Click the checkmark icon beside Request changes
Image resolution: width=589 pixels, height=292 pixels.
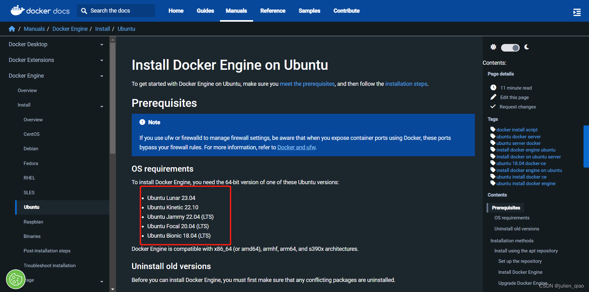point(493,107)
